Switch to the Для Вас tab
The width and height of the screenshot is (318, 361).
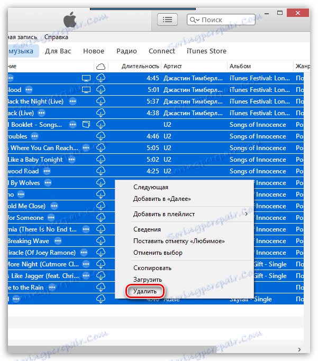pos(58,51)
